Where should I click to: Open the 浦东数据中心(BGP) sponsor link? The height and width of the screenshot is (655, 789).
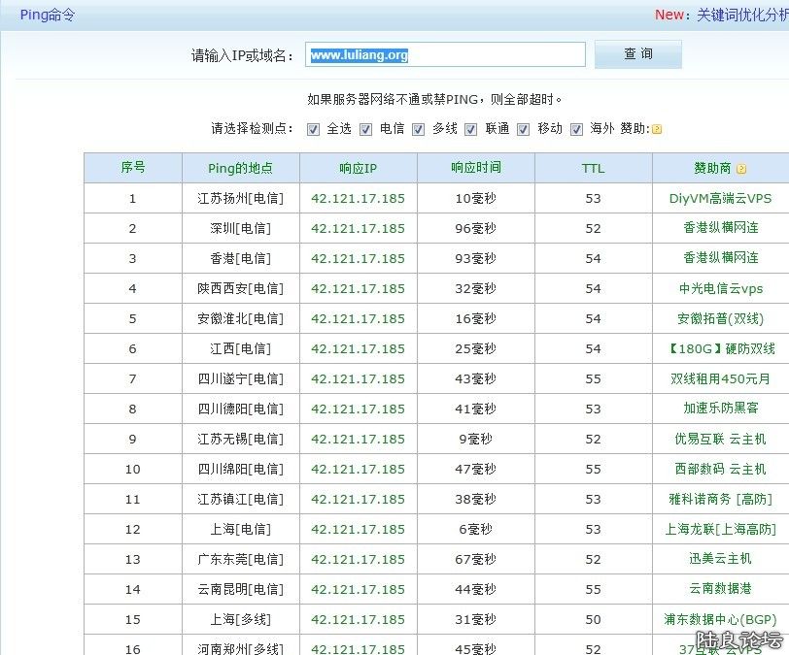720,619
